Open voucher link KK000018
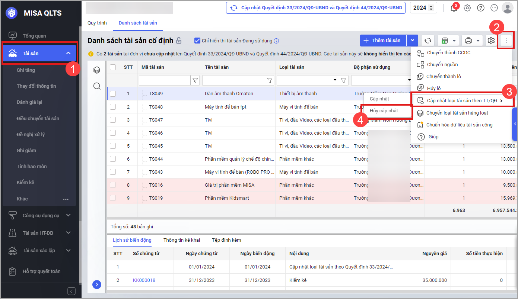This screenshot has height=299, width=518. [144, 280]
